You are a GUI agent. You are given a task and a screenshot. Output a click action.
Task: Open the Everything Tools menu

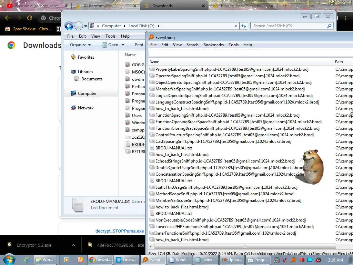pyautogui.click(x=233, y=45)
